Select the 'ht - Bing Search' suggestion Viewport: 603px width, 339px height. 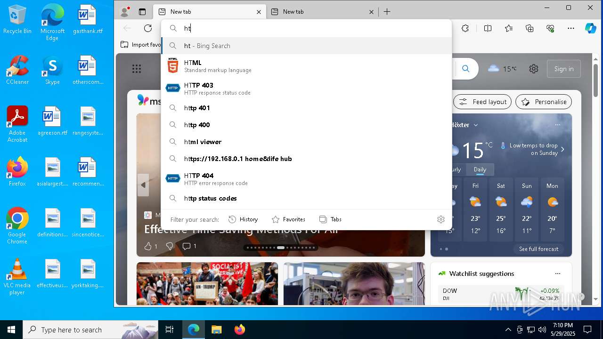click(306, 46)
